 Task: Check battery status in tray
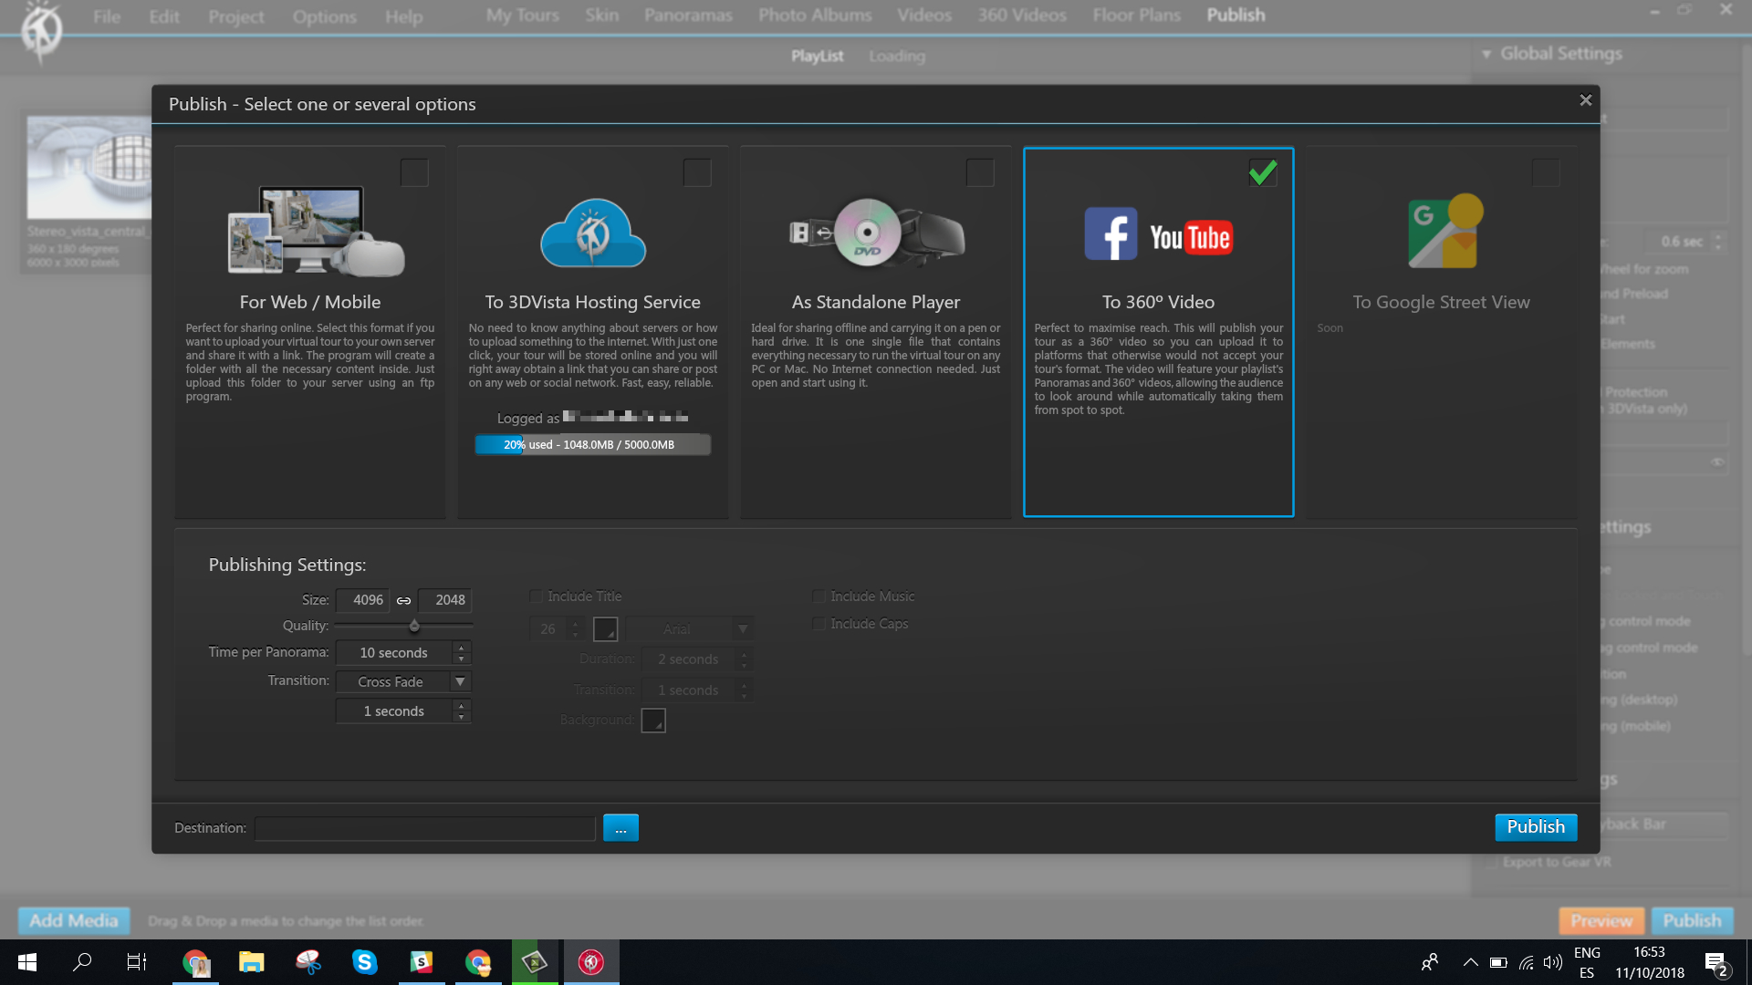tap(1498, 962)
